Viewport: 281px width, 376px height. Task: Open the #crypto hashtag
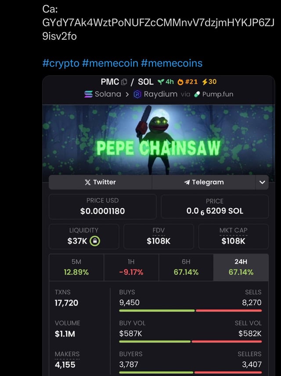coord(61,63)
